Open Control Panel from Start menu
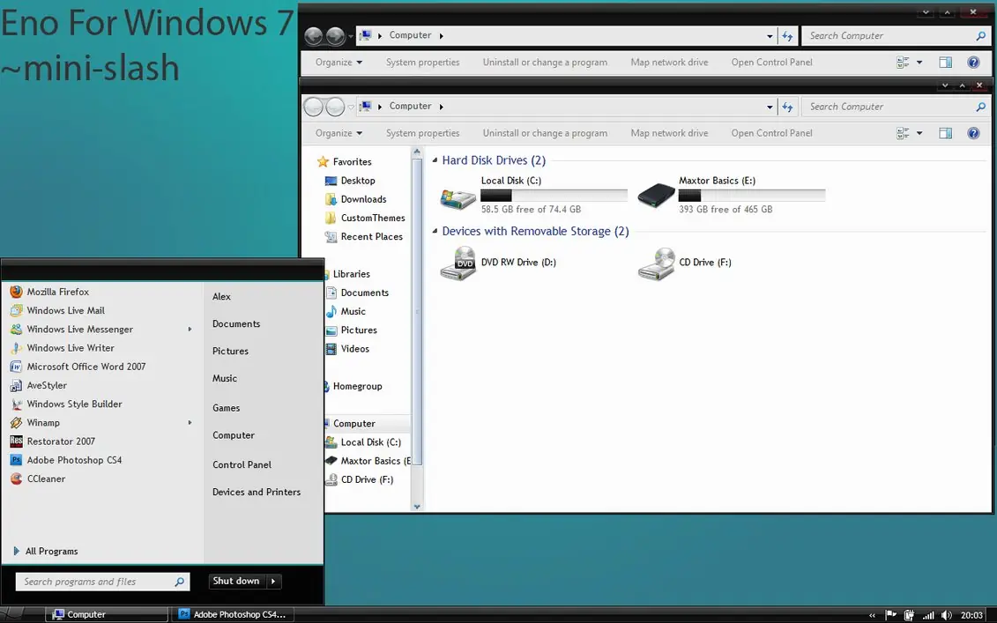 (x=242, y=464)
